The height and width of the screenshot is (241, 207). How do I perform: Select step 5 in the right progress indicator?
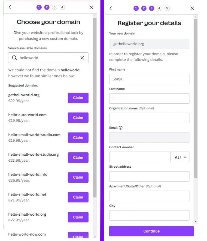click(167, 8)
